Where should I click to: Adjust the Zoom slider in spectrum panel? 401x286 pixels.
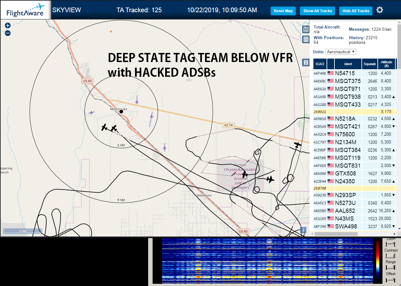391,244
